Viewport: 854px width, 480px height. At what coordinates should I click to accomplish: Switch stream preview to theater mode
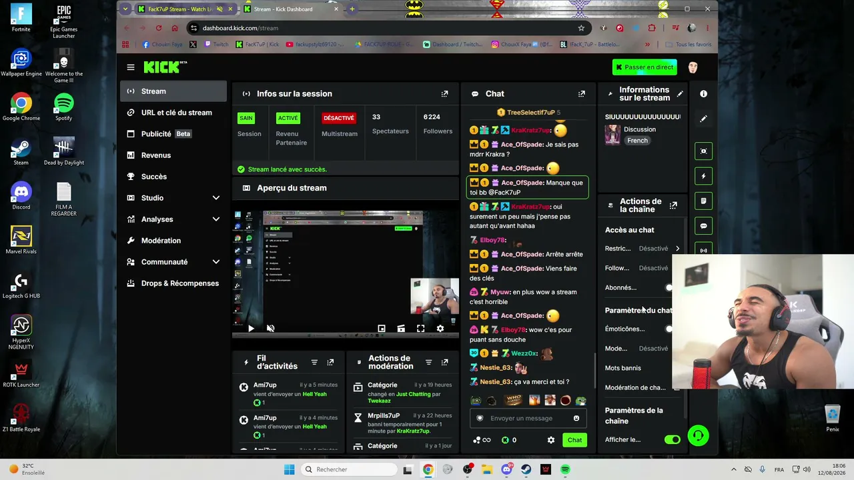pos(401,329)
